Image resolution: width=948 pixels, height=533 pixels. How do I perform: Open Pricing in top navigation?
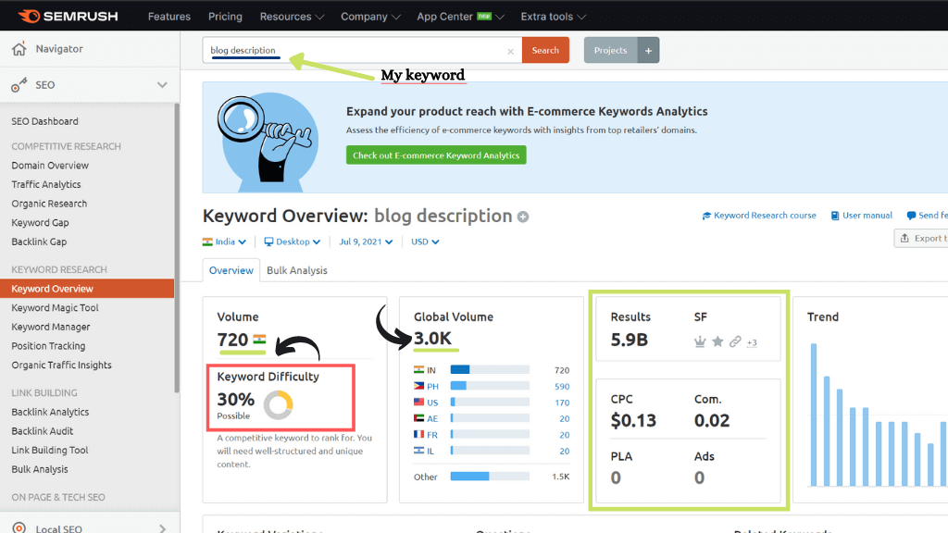click(x=225, y=17)
